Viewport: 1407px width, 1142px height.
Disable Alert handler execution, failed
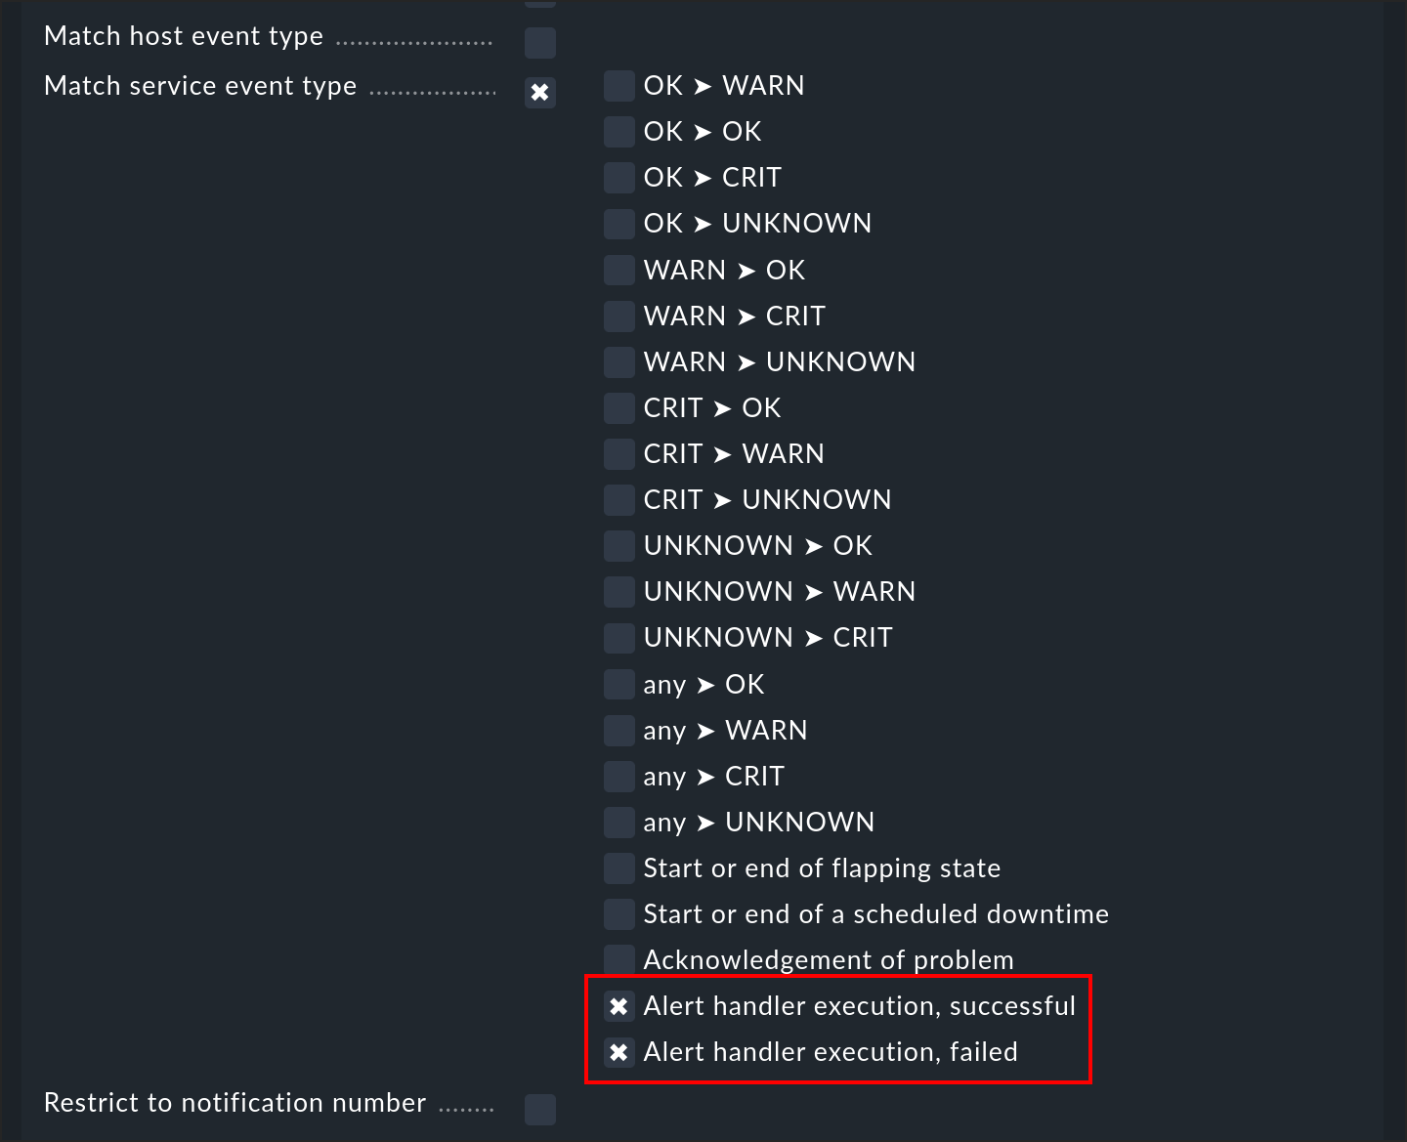click(x=618, y=1052)
